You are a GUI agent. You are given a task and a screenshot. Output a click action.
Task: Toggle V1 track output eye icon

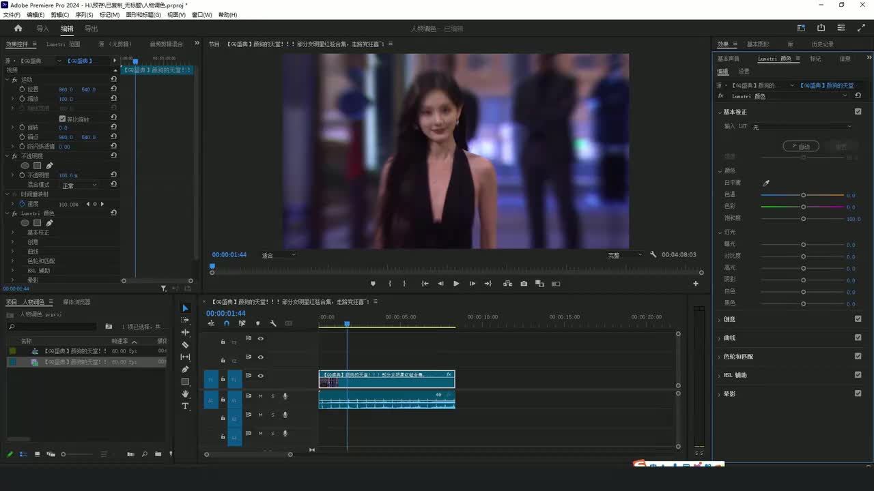point(260,376)
